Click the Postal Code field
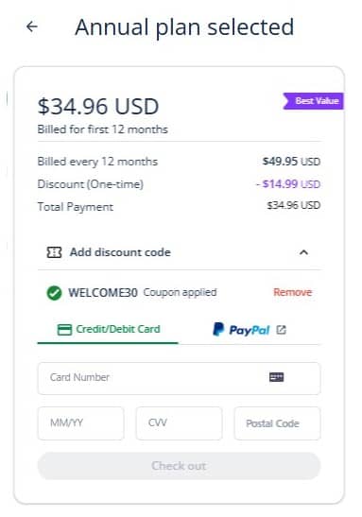The height and width of the screenshot is (517, 362). tap(277, 423)
